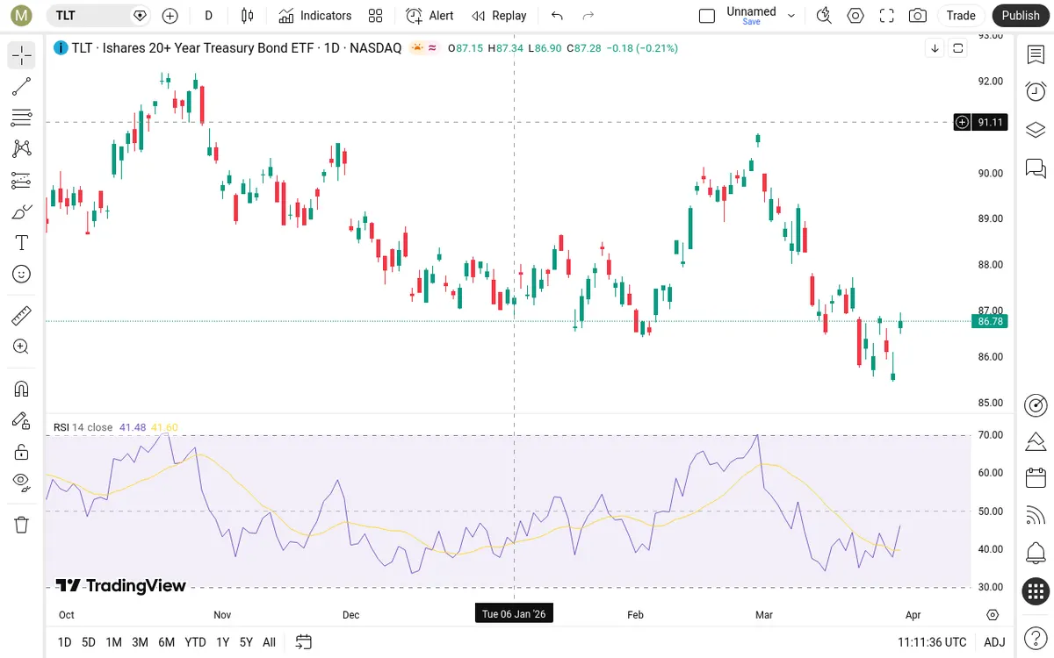Open the user profile menu M

(x=22, y=15)
